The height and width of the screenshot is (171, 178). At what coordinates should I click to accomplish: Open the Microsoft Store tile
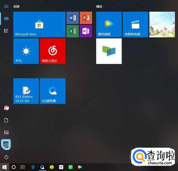39,25
